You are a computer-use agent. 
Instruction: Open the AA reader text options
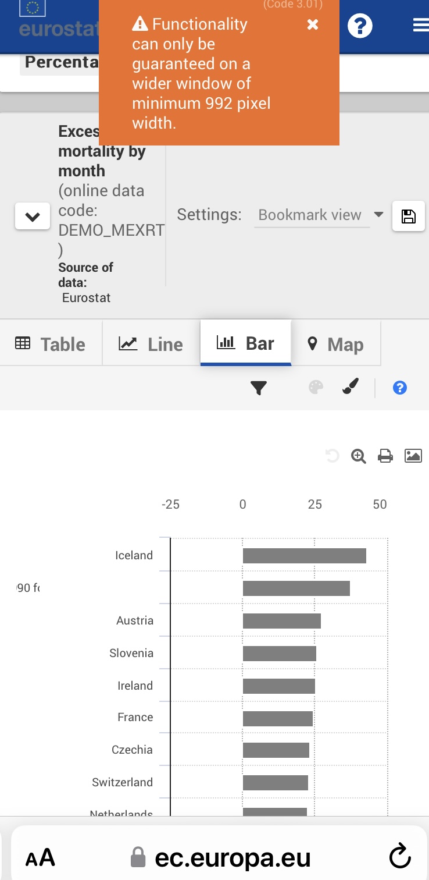pyautogui.click(x=40, y=857)
